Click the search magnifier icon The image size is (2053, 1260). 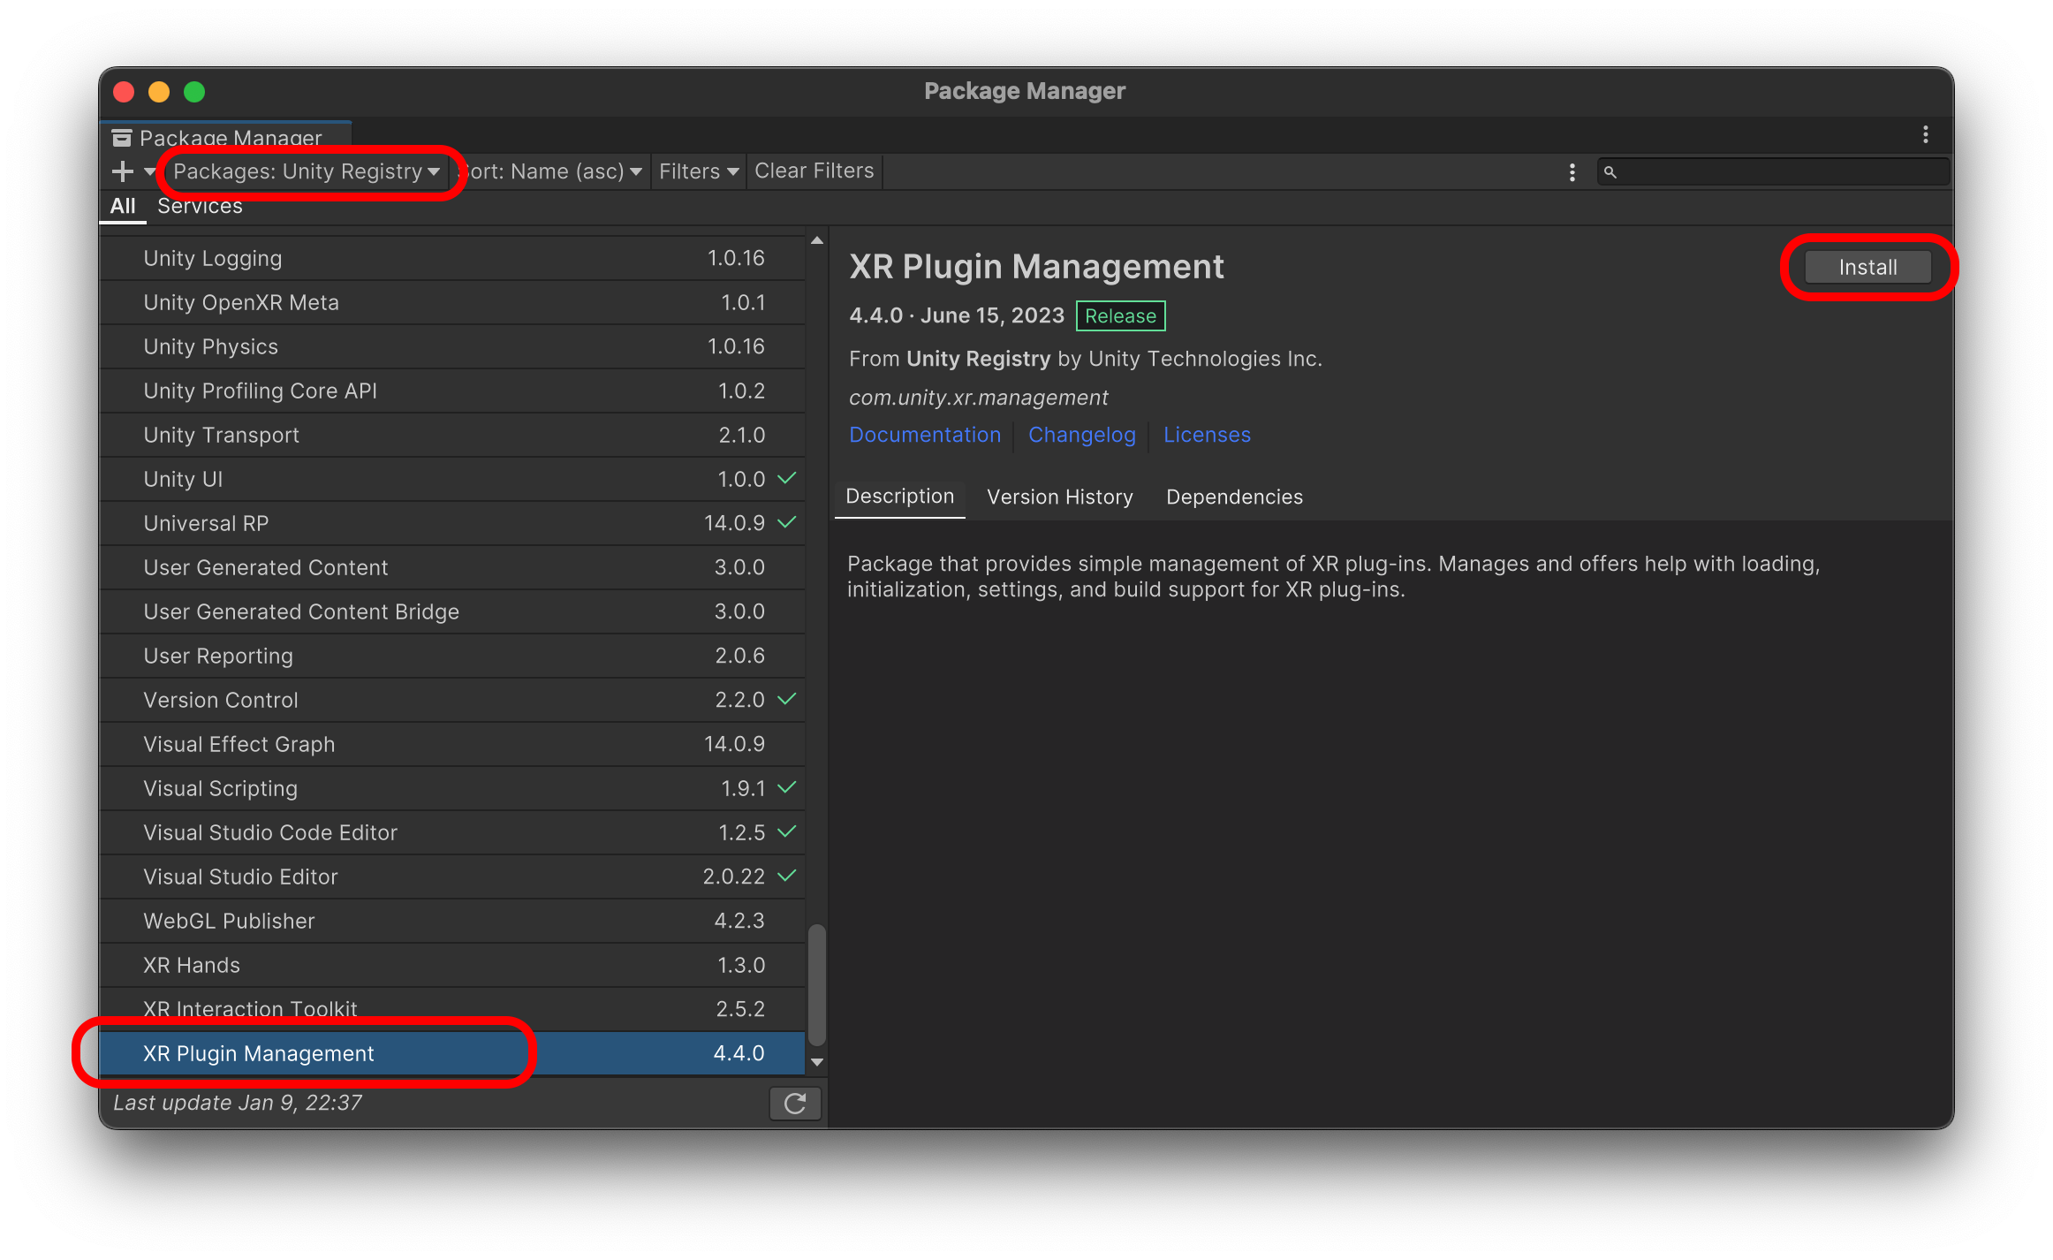coord(1610,172)
